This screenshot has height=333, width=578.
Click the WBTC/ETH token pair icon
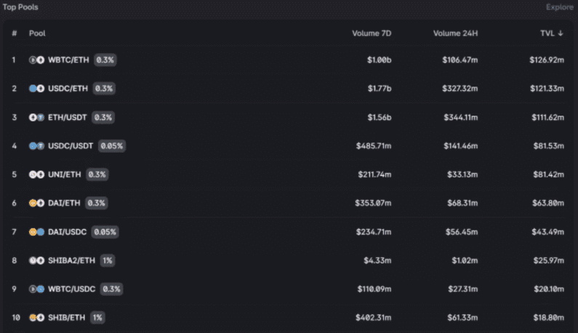pos(36,60)
